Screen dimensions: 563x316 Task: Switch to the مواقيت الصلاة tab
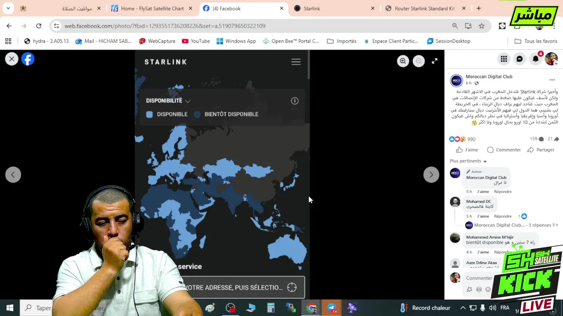(61, 8)
